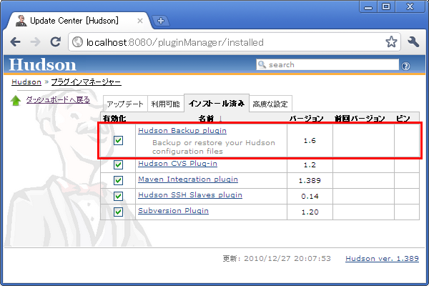Click the Hudson search input field
This screenshot has height=286, width=429.
pos(327,65)
